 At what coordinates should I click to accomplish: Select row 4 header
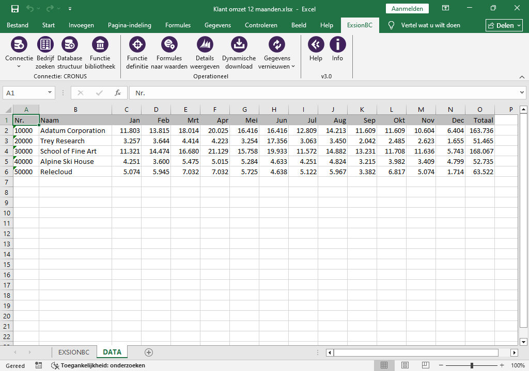tap(6, 151)
